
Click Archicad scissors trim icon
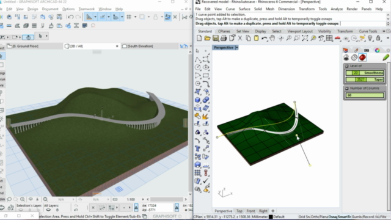click(x=184, y=17)
